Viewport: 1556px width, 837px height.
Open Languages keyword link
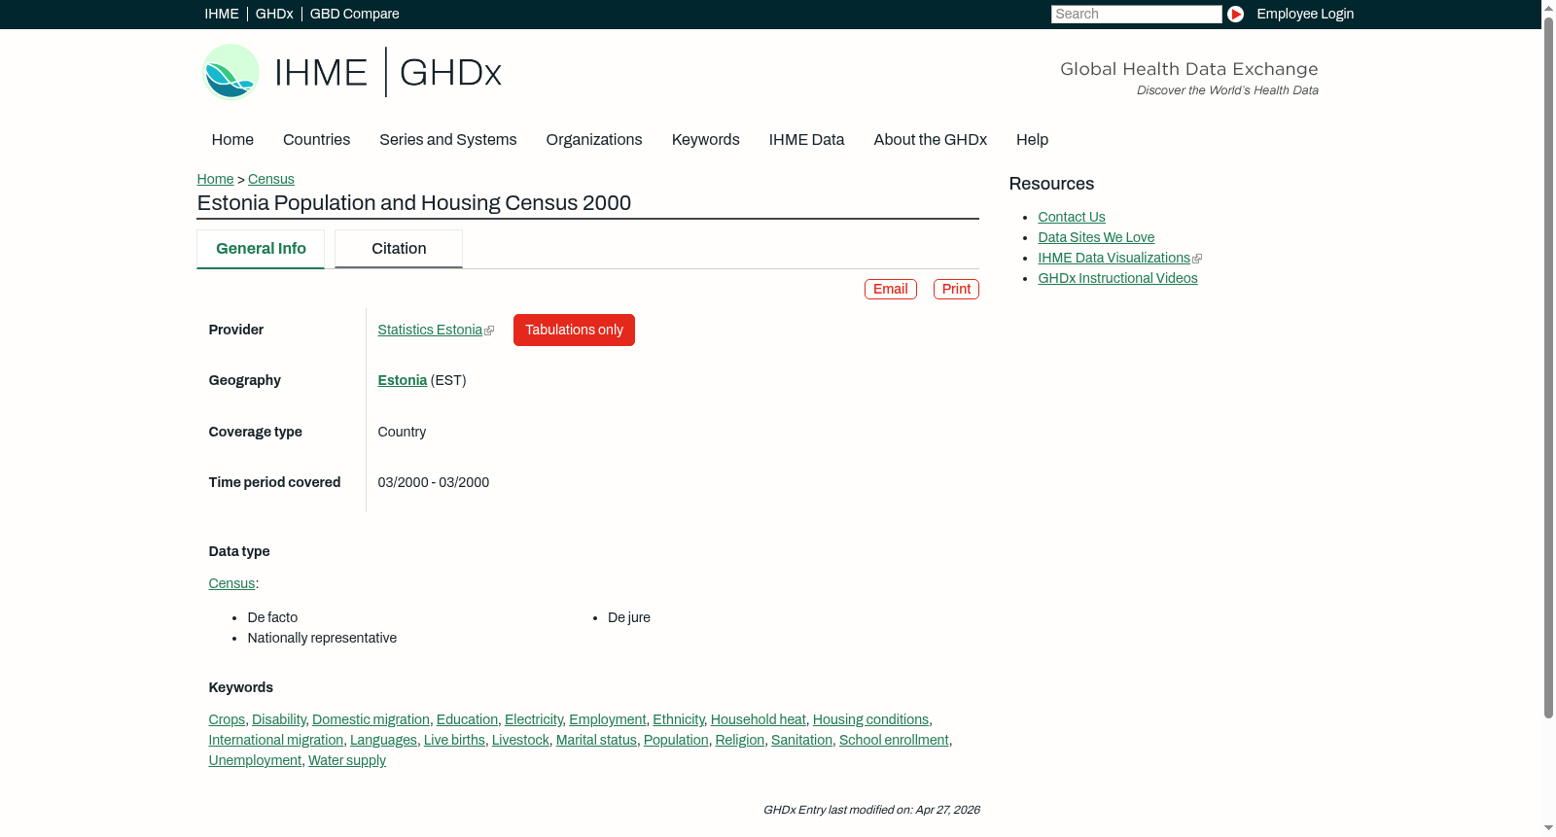383,740
